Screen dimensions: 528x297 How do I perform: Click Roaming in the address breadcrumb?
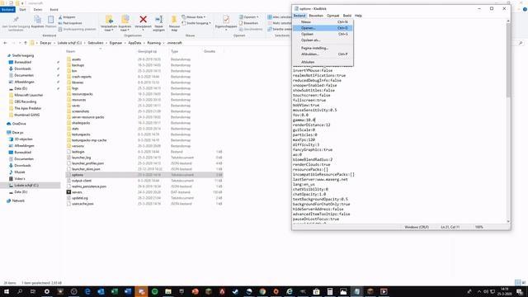click(154, 43)
